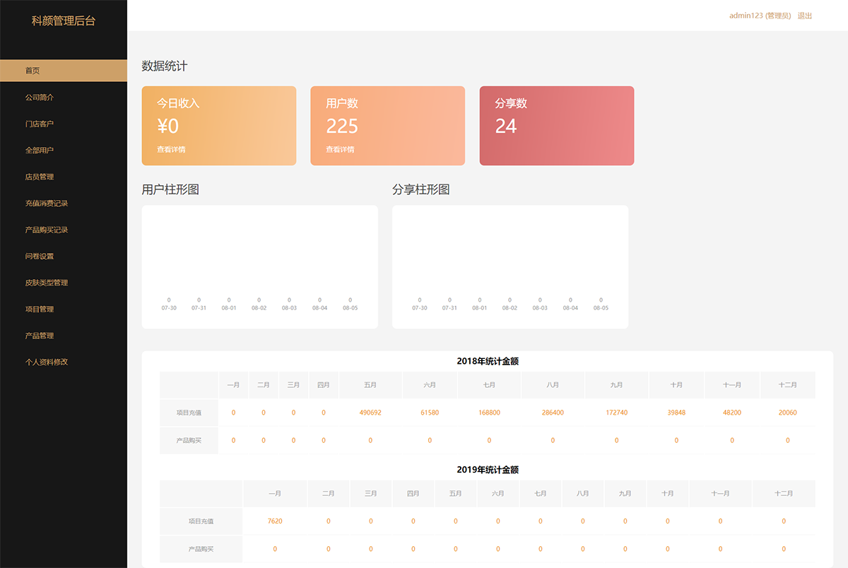The height and width of the screenshot is (568, 848).
Task: Open the 首页 sidebar menu item
Action: [33, 71]
